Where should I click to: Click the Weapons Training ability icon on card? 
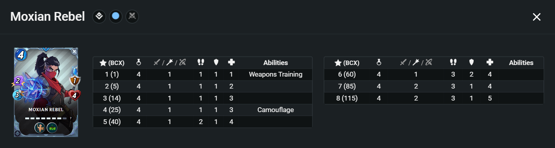tap(40, 128)
